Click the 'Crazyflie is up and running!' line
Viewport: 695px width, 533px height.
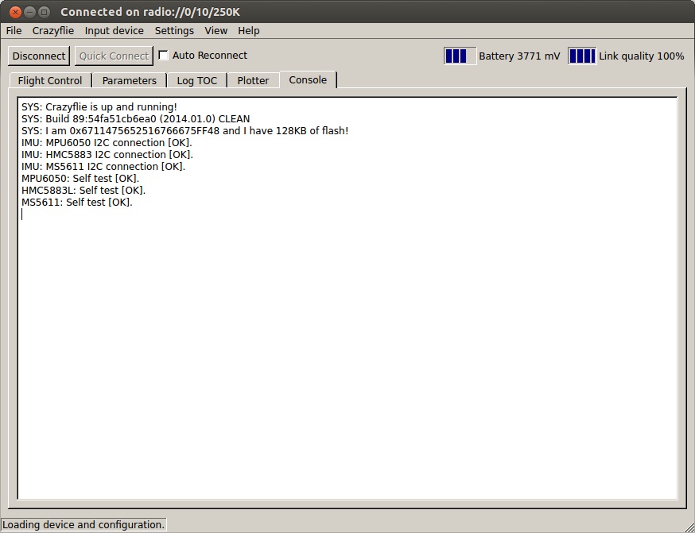(99, 107)
